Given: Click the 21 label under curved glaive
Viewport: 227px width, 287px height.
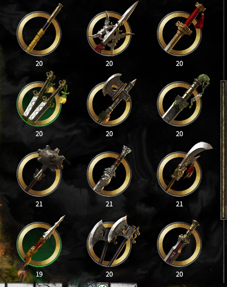Looking at the screenshot, I should point(179,204).
